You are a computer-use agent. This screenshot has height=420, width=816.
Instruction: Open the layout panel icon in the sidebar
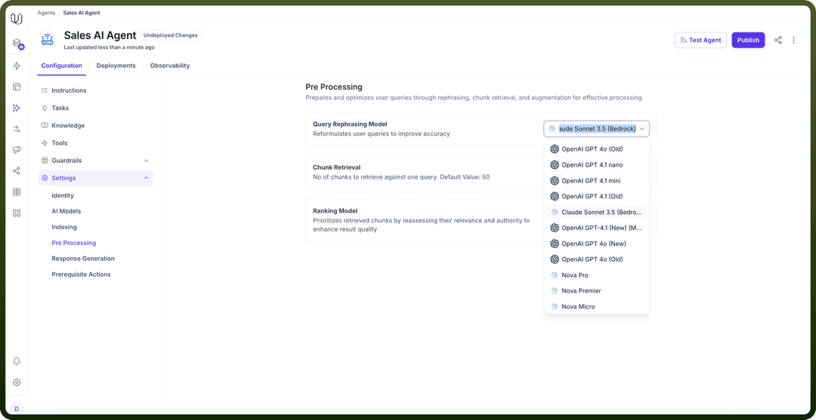tap(17, 87)
